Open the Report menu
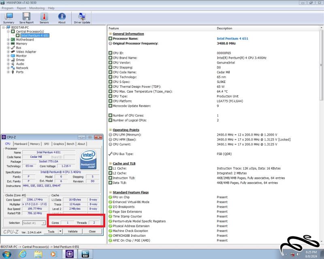Image resolution: width=324 pixels, height=259 pixels. click(x=21, y=8)
